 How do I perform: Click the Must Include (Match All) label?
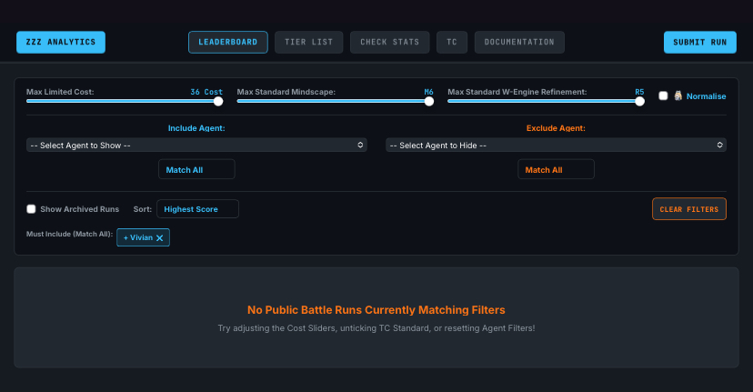[x=70, y=234]
